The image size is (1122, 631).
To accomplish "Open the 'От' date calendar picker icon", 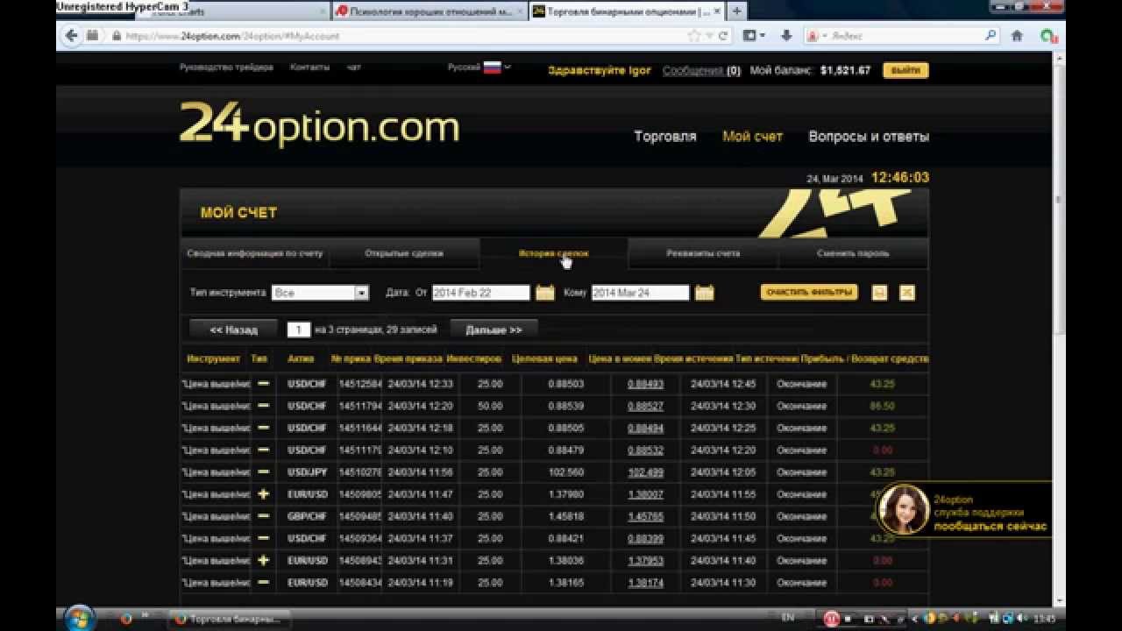I will coord(545,293).
